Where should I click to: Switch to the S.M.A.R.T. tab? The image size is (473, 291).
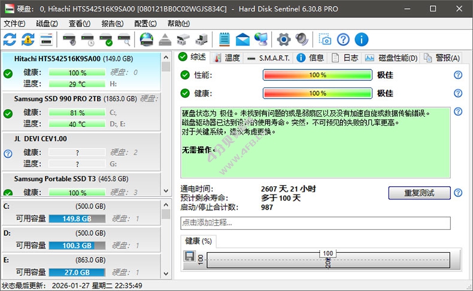point(268,57)
